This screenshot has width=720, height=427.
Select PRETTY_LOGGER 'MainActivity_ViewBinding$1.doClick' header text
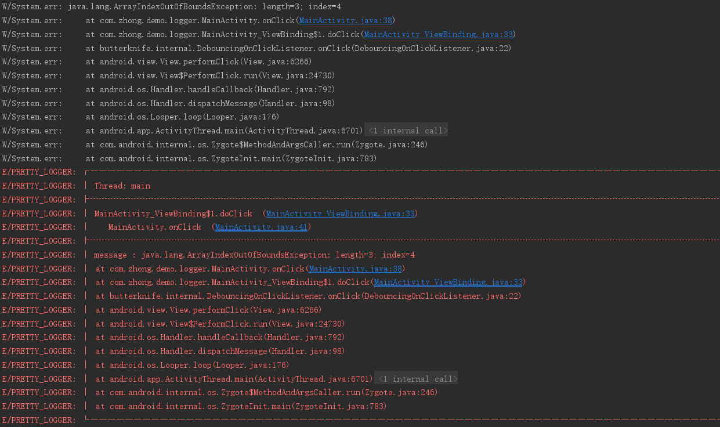(173, 213)
